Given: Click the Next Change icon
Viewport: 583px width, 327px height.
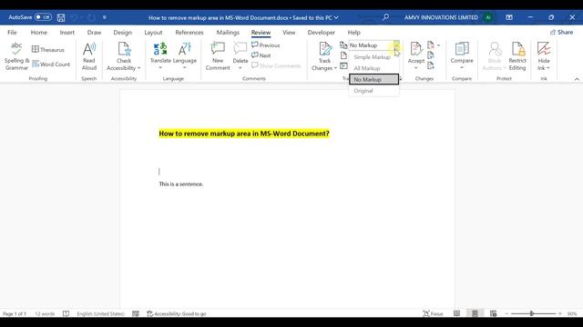Looking at the screenshot, I should (431, 66).
